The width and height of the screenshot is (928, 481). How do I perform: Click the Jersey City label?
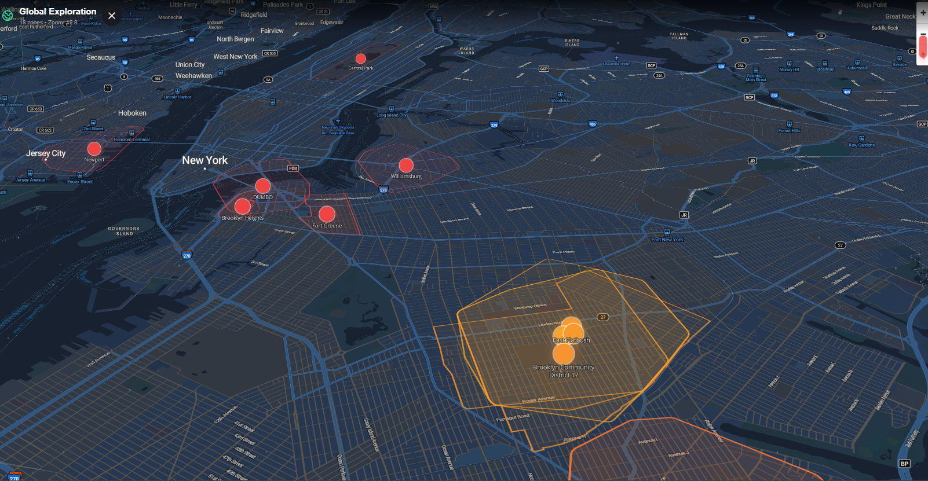[46, 153]
